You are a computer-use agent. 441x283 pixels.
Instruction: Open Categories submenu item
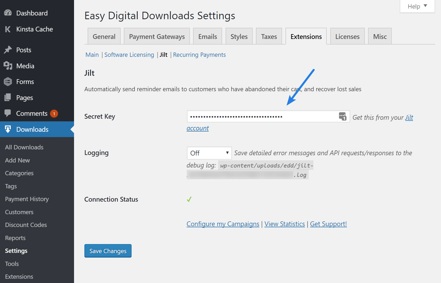(x=19, y=173)
